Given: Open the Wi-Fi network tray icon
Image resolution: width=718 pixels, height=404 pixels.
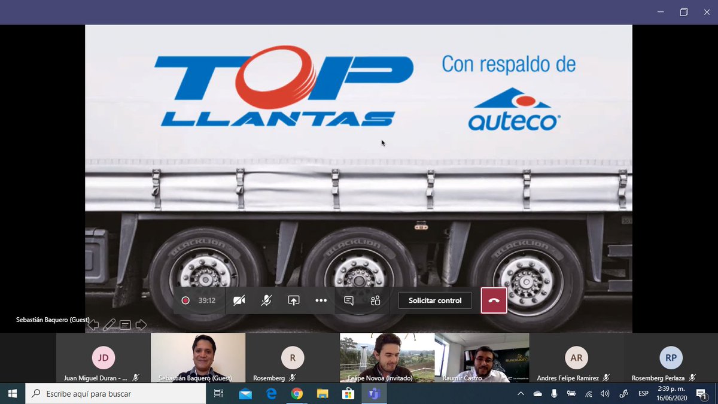Looking at the screenshot, I should pyautogui.click(x=588, y=393).
